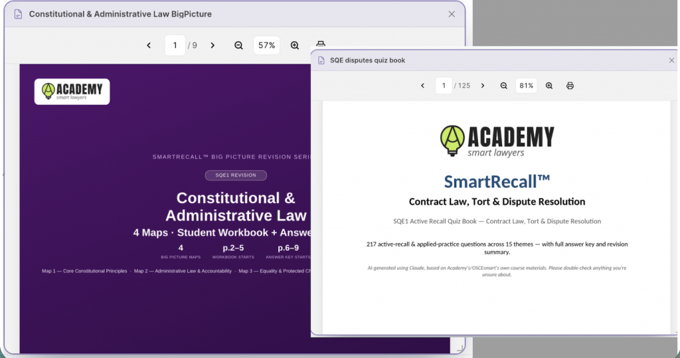The width and height of the screenshot is (680, 358).
Task: Click document icon beside Constitutional Law BigPicture title
Action: coord(18,14)
